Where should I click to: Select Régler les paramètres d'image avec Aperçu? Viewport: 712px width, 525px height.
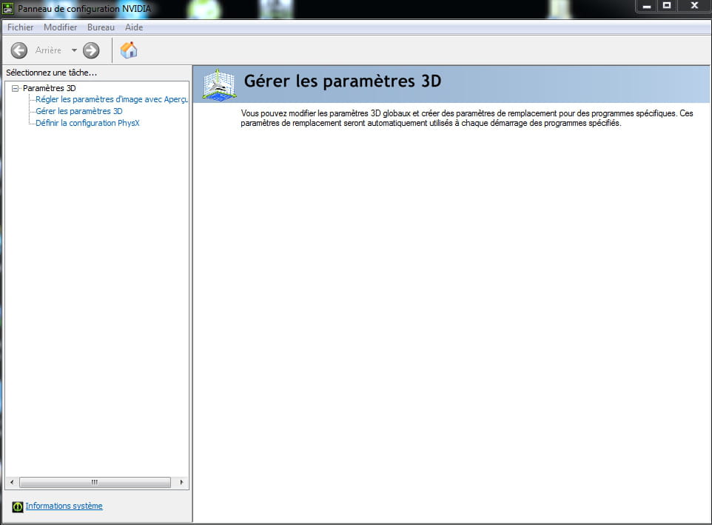[x=111, y=99]
